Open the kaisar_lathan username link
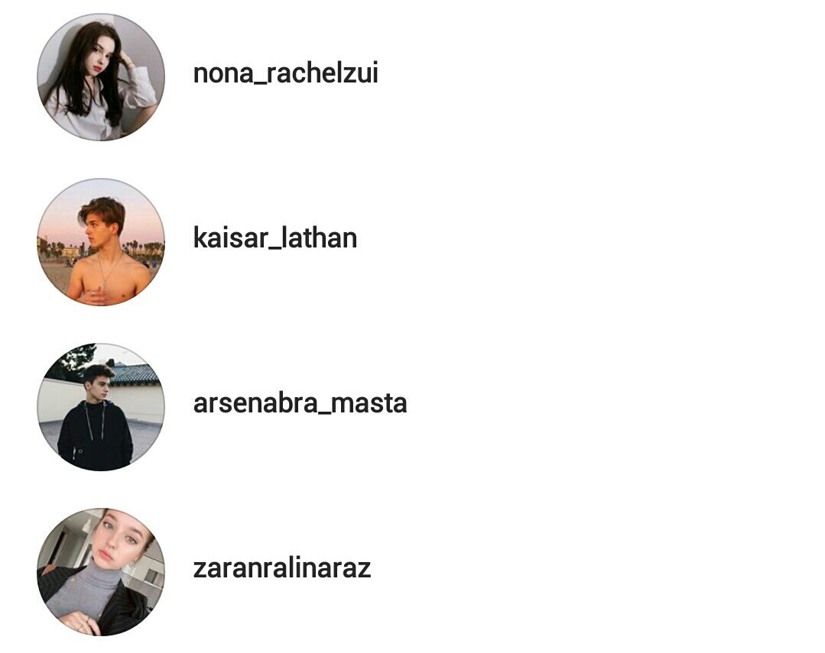This screenshot has height=653, width=825. tap(275, 238)
